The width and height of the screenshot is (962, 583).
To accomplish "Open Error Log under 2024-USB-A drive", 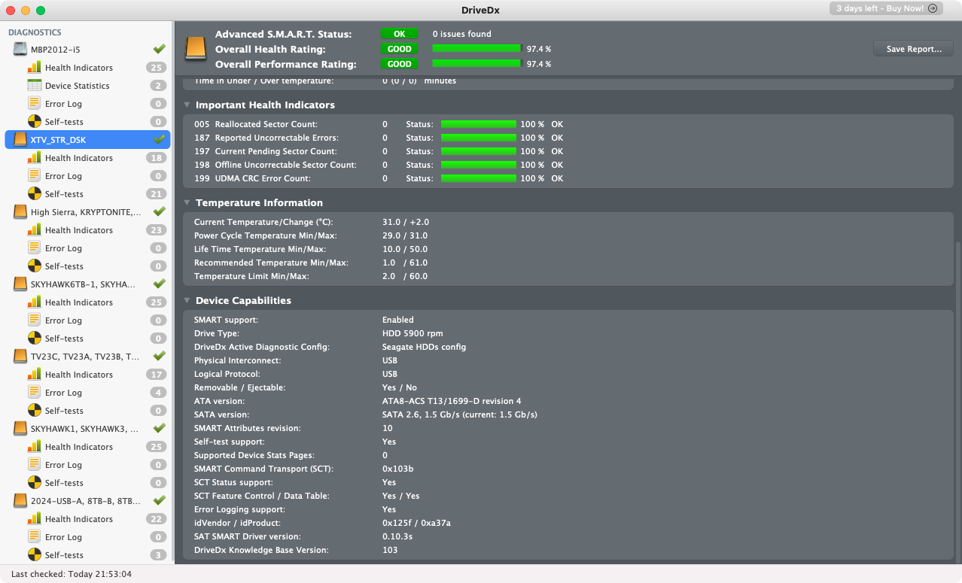I will (x=63, y=537).
